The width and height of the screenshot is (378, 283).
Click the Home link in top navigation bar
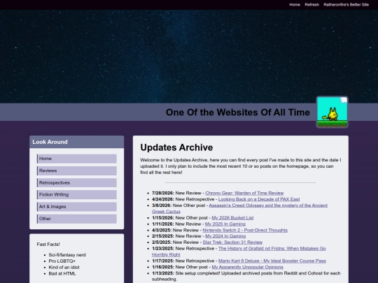295,5
